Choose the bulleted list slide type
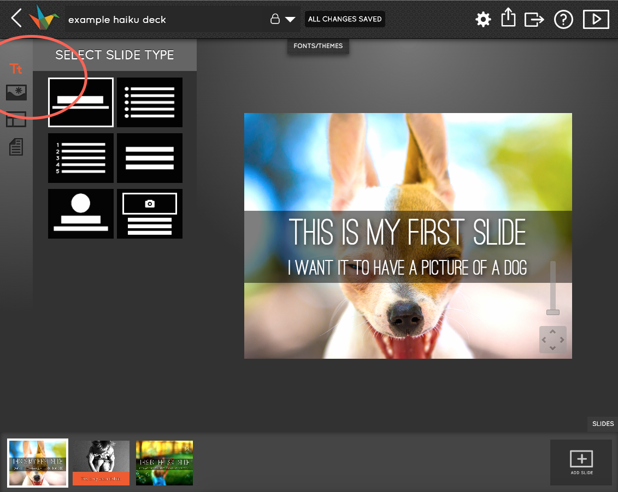618x492 pixels. click(150, 103)
